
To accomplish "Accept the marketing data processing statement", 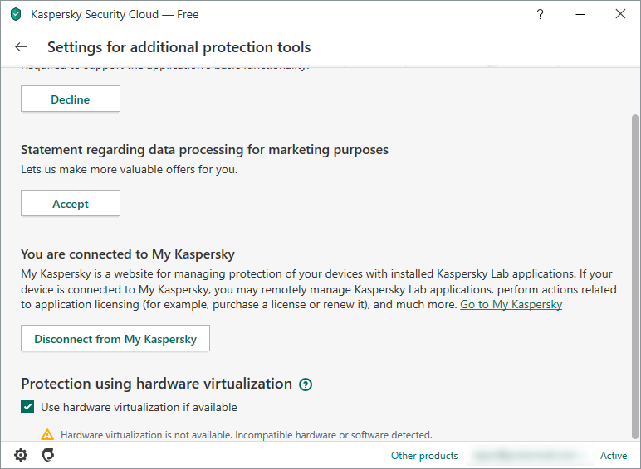I will [71, 204].
